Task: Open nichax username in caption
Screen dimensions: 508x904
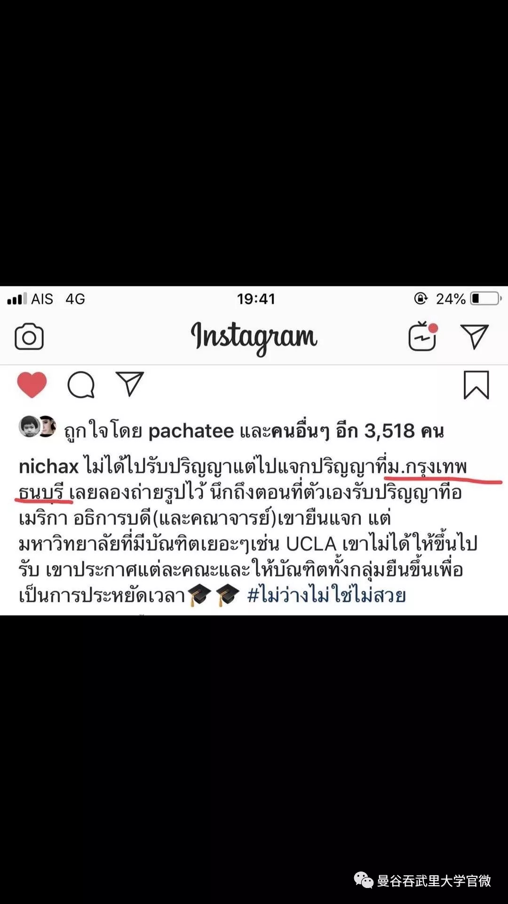Action: coord(48,467)
